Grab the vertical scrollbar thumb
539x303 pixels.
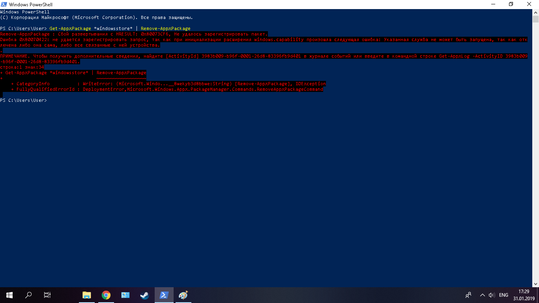tap(535, 20)
